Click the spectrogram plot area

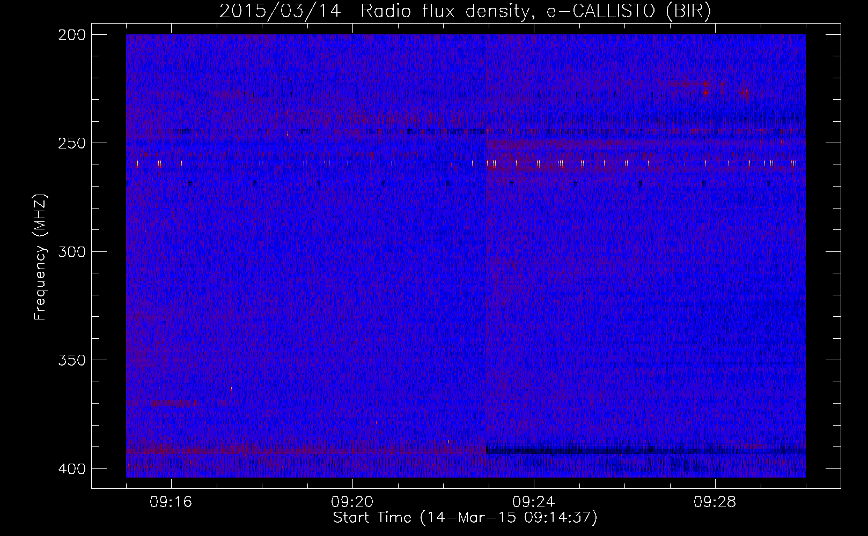point(466,256)
